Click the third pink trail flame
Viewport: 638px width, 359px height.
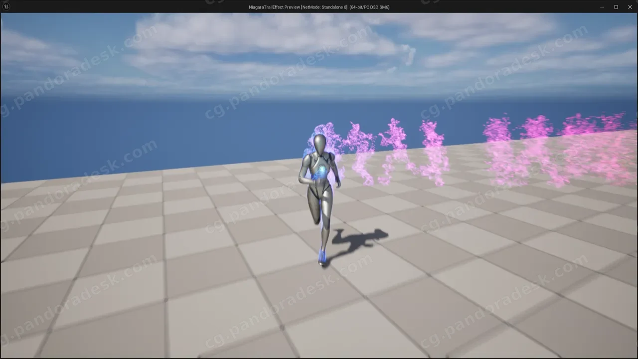395,150
